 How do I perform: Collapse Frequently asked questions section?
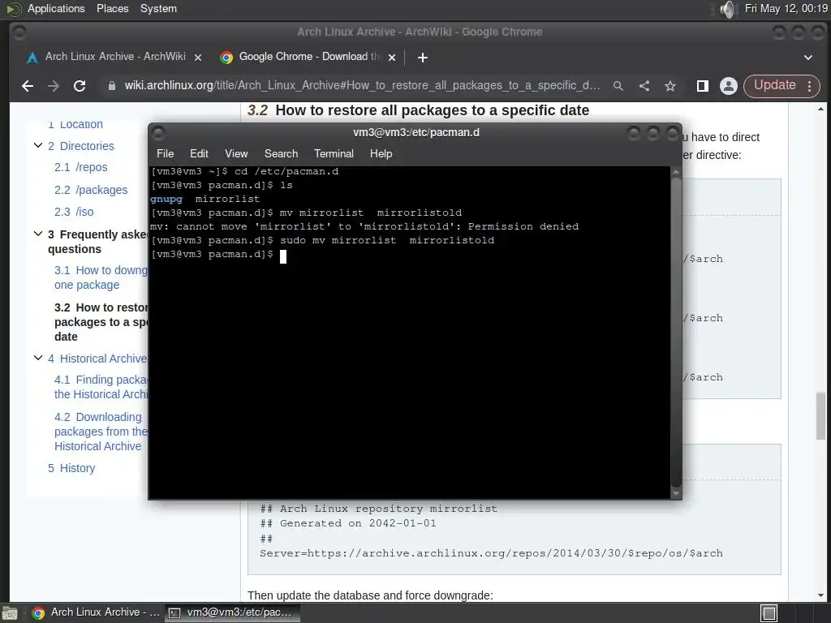[x=38, y=234]
